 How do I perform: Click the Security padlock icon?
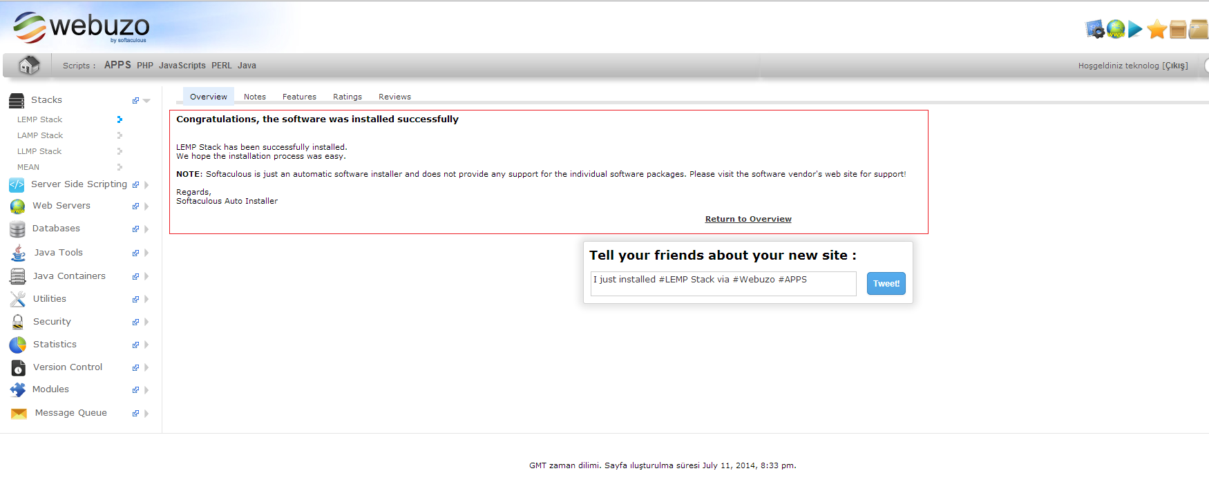pyautogui.click(x=18, y=322)
